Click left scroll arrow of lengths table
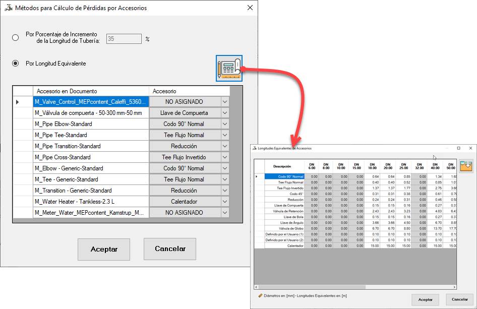Image resolution: width=477 pixels, height=309 pixels. pos(256,287)
